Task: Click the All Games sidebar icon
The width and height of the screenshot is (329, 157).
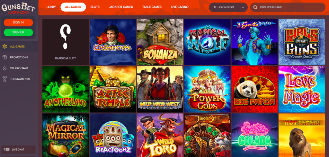Action: pos(4,47)
